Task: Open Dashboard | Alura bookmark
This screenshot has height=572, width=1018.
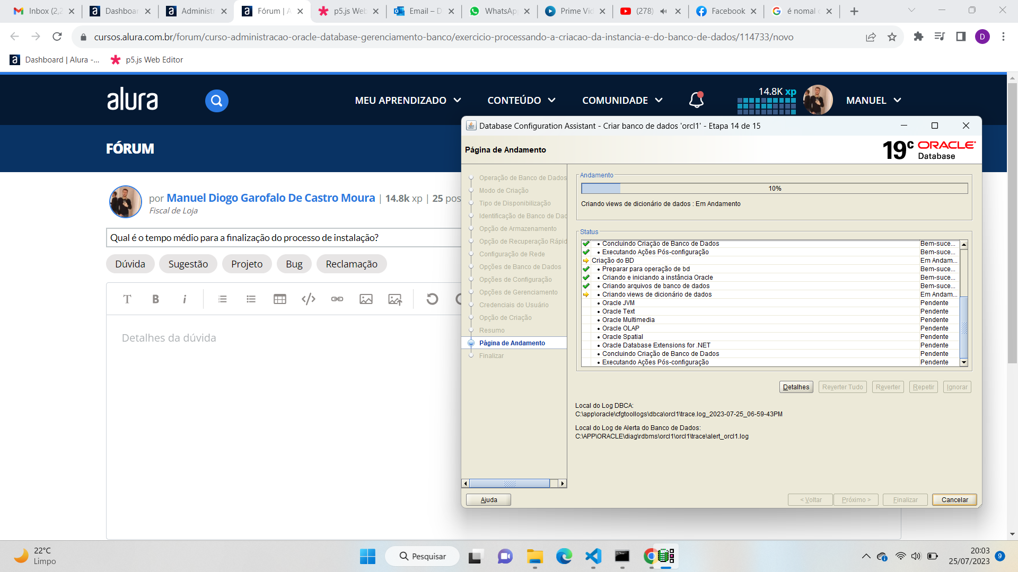Action: point(55,60)
